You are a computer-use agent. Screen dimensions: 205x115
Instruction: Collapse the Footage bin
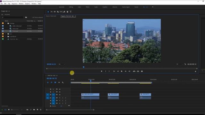click(6, 23)
